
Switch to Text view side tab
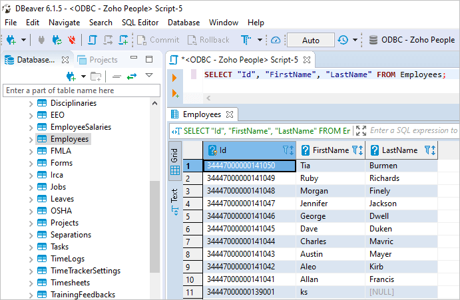175,202
